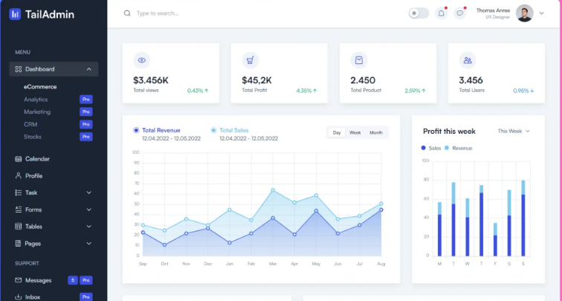
Task: Click the Mar peak point on Total Sales line
Action: (273, 190)
